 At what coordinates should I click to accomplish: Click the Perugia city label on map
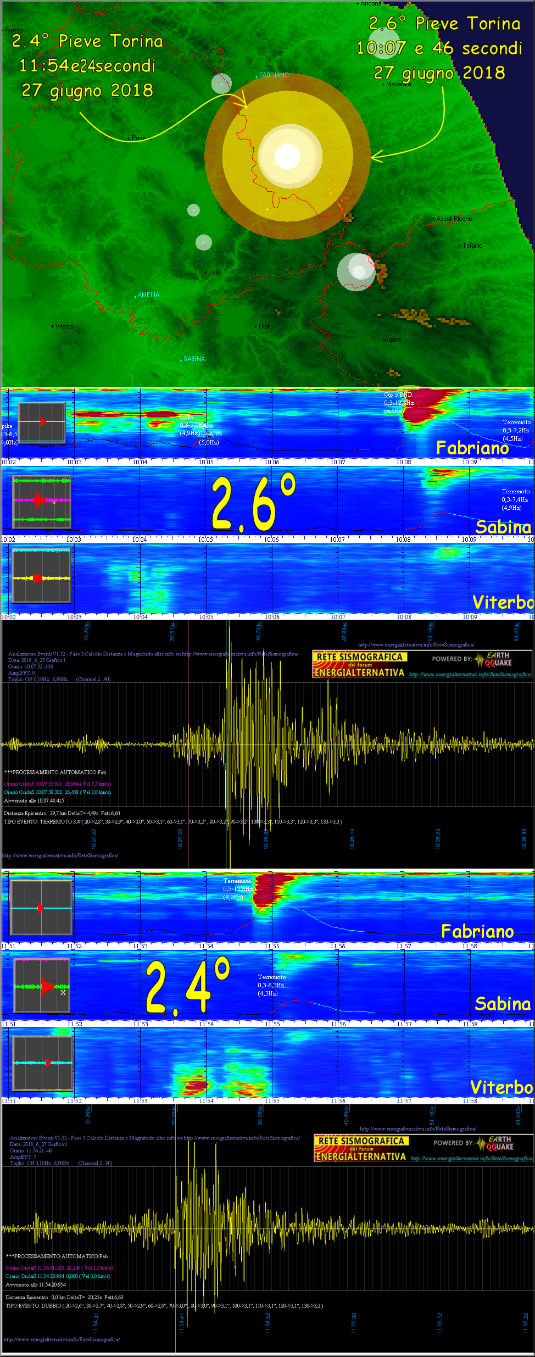tap(142, 138)
